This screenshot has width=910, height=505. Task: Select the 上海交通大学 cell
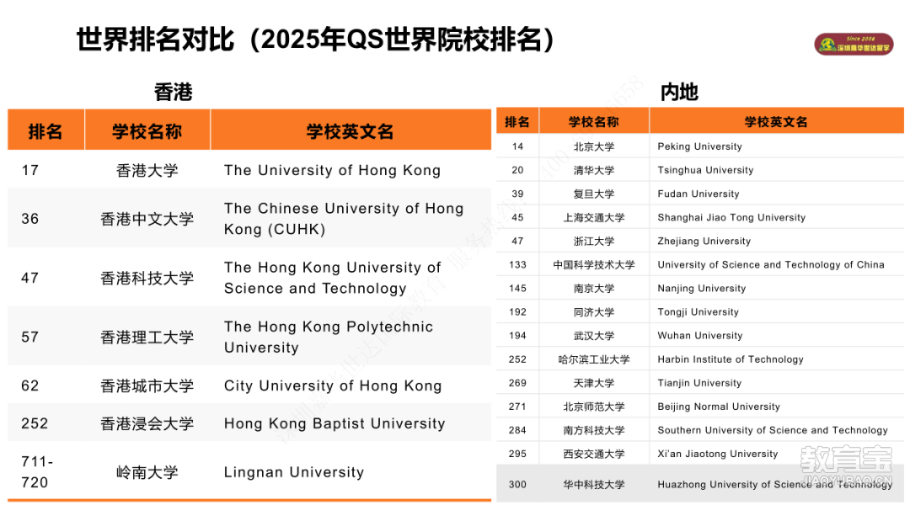(x=594, y=217)
